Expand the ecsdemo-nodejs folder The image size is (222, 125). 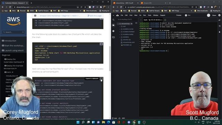(120, 34)
